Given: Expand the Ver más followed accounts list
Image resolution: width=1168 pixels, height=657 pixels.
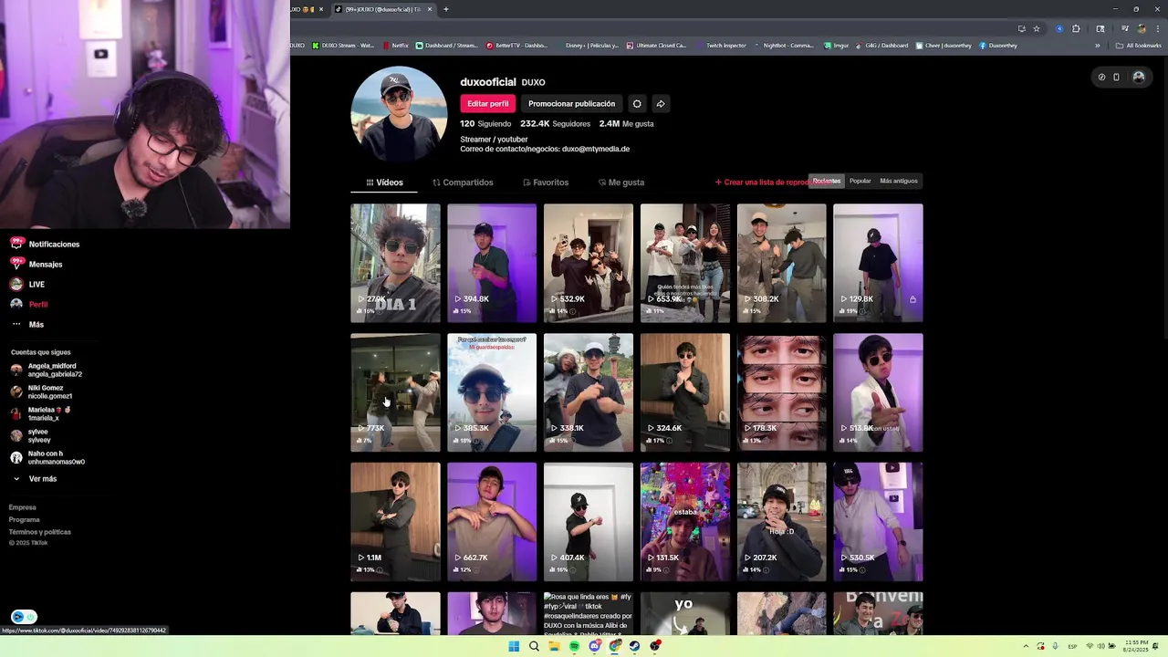Looking at the screenshot, I should pos(35,479).
